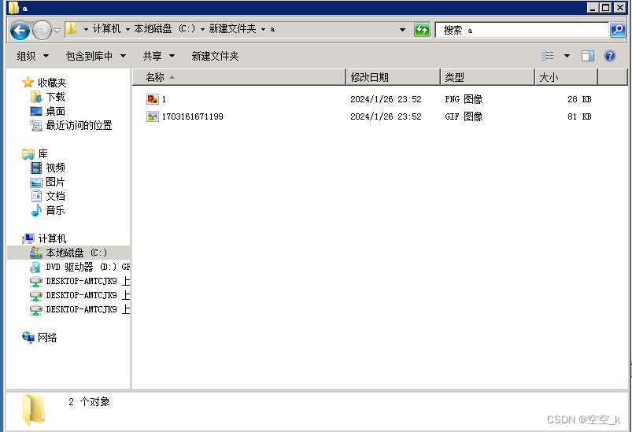Click the 计算机 computer icon in tree
Image resolution: width=632 pixels, height=432 pixels.
click(x=28, y=238)
